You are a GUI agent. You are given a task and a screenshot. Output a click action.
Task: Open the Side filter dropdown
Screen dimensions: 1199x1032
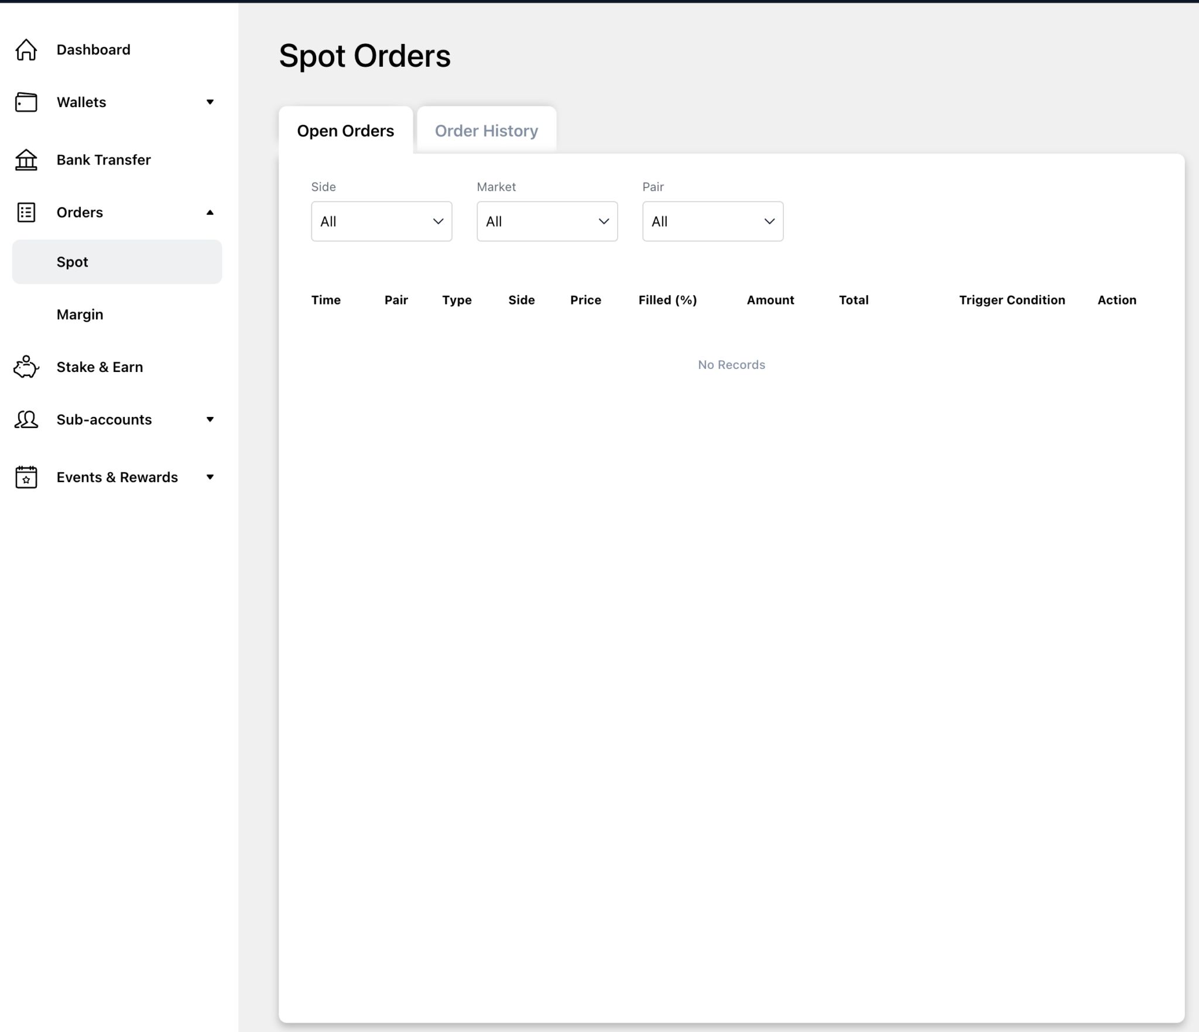point(382,221)
